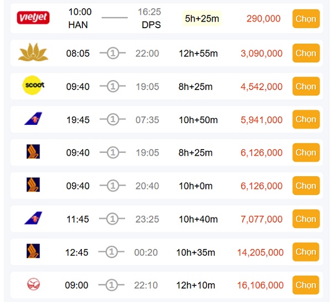Click the airline logo on the flight arriving 20:40
The width and height of the screenshot is (332, 302).
click(33, 186)
